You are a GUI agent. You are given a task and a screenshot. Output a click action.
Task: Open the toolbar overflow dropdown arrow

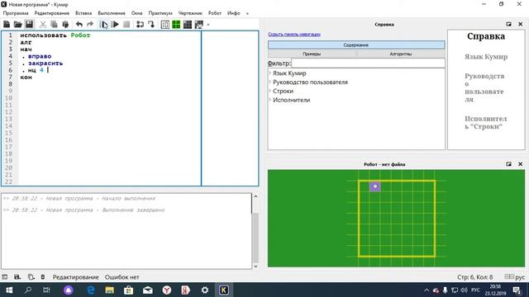[208, 25]
